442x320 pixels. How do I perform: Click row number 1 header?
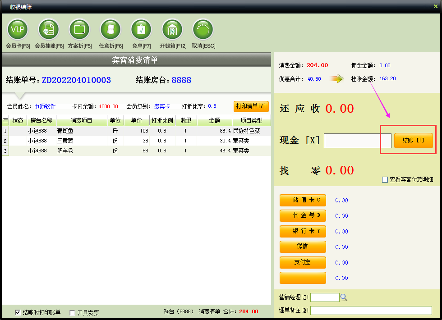5,131
